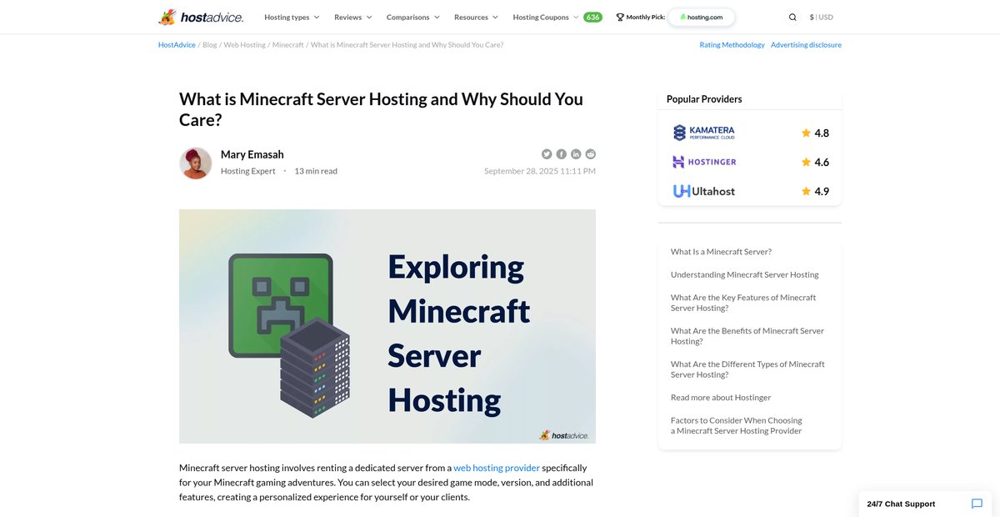Click the 636 coupons badge
This screenshot has width=1000, height=517.
(592, 17)
